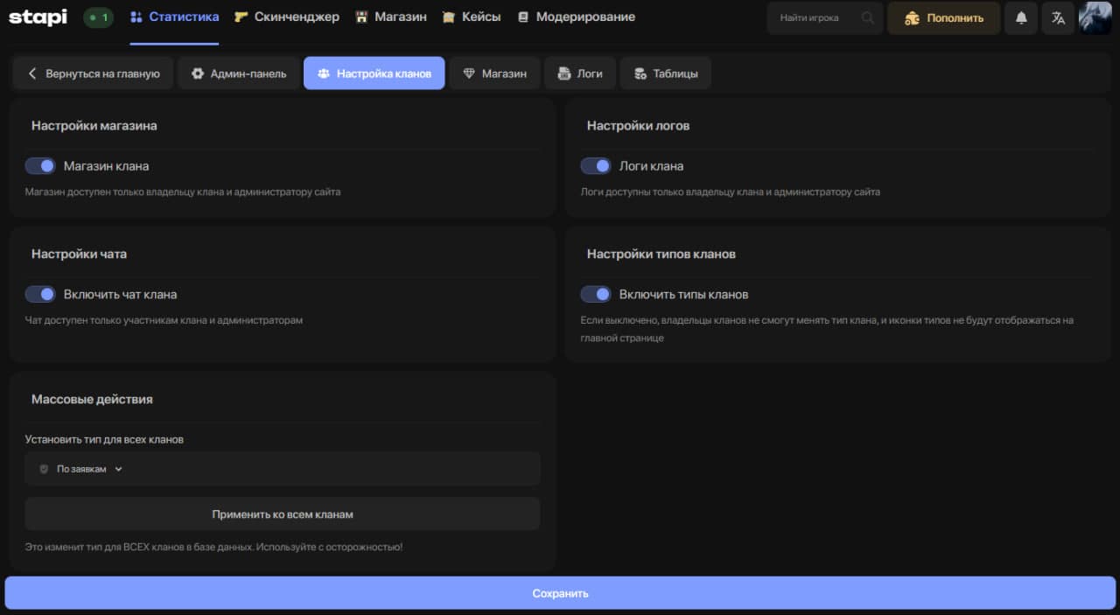The image size is (1120, 615).
Task: Select the Настройка кланов tab
Action: pos(374,73)
